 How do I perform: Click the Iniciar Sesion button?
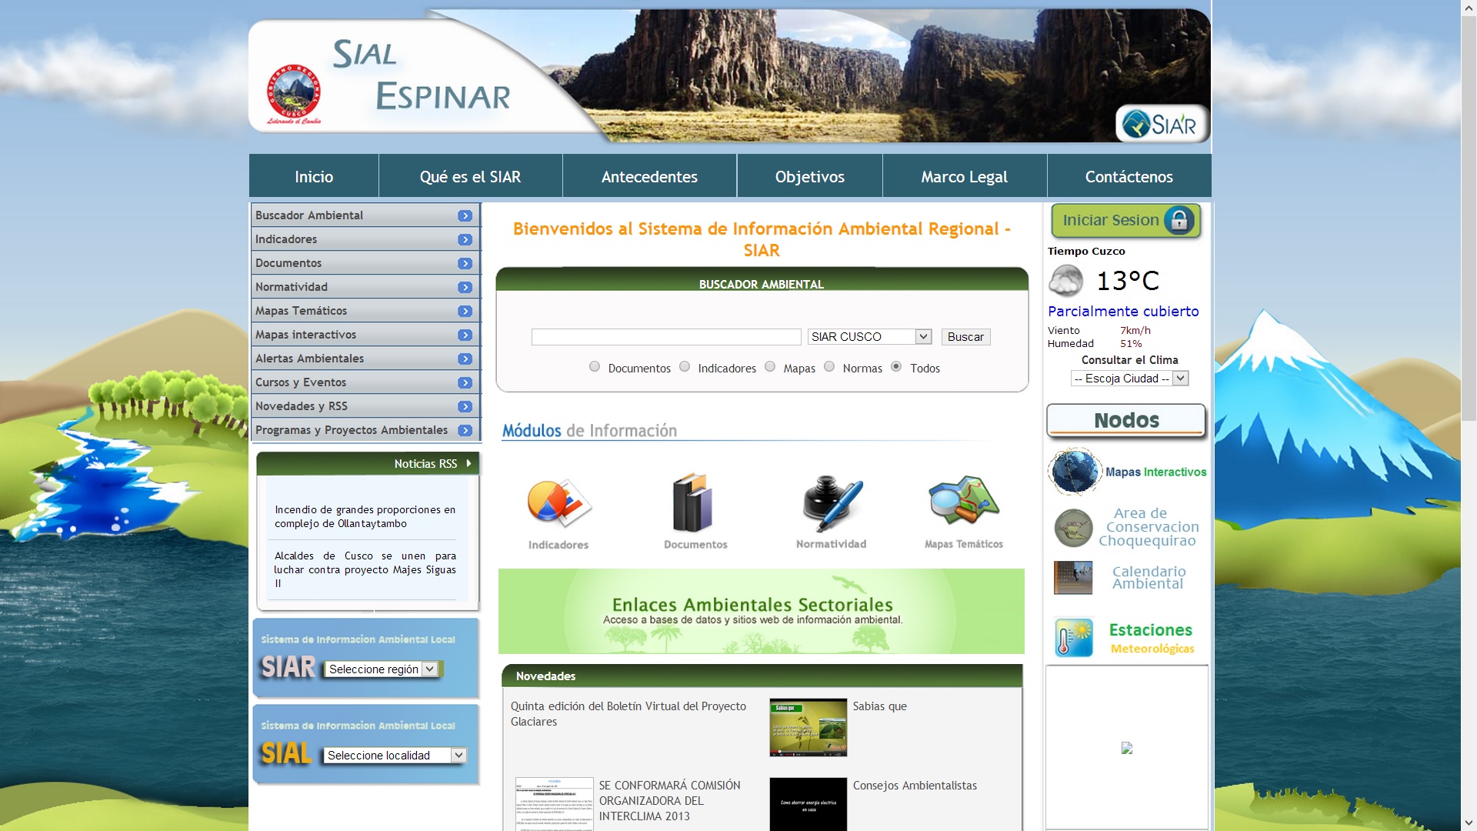point(1126,221)
